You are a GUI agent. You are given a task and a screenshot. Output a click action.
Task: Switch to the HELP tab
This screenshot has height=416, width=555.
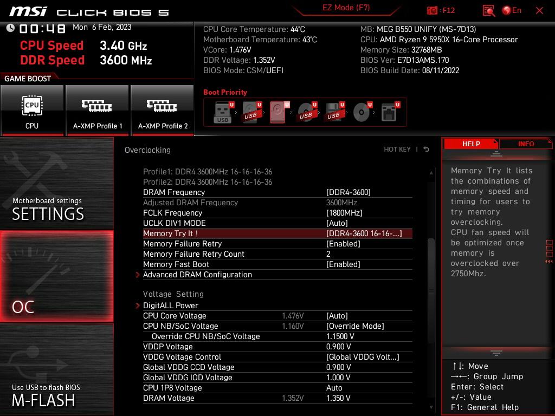[x=471, y=144]
